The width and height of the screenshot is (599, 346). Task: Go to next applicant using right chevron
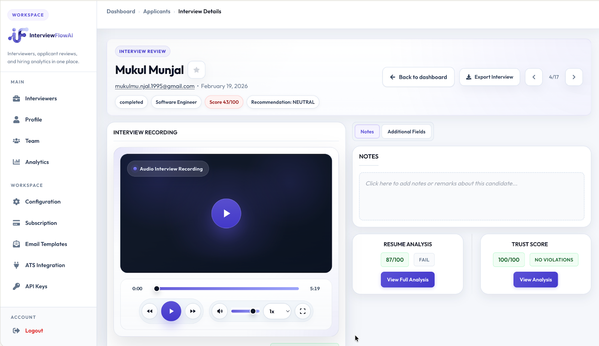[574, 77]
